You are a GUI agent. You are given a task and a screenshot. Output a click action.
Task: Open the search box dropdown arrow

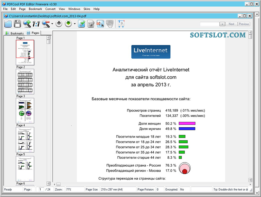[222, 24]
